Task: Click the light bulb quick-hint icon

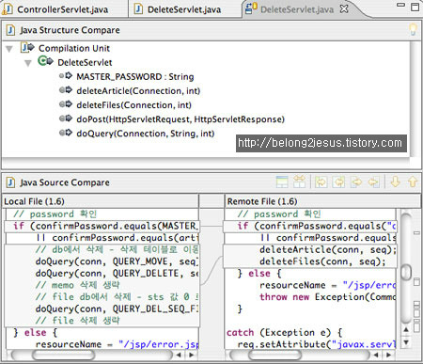Action: point(414,29)
